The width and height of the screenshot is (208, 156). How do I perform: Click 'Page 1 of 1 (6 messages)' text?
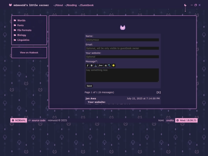tap(99, 92)
